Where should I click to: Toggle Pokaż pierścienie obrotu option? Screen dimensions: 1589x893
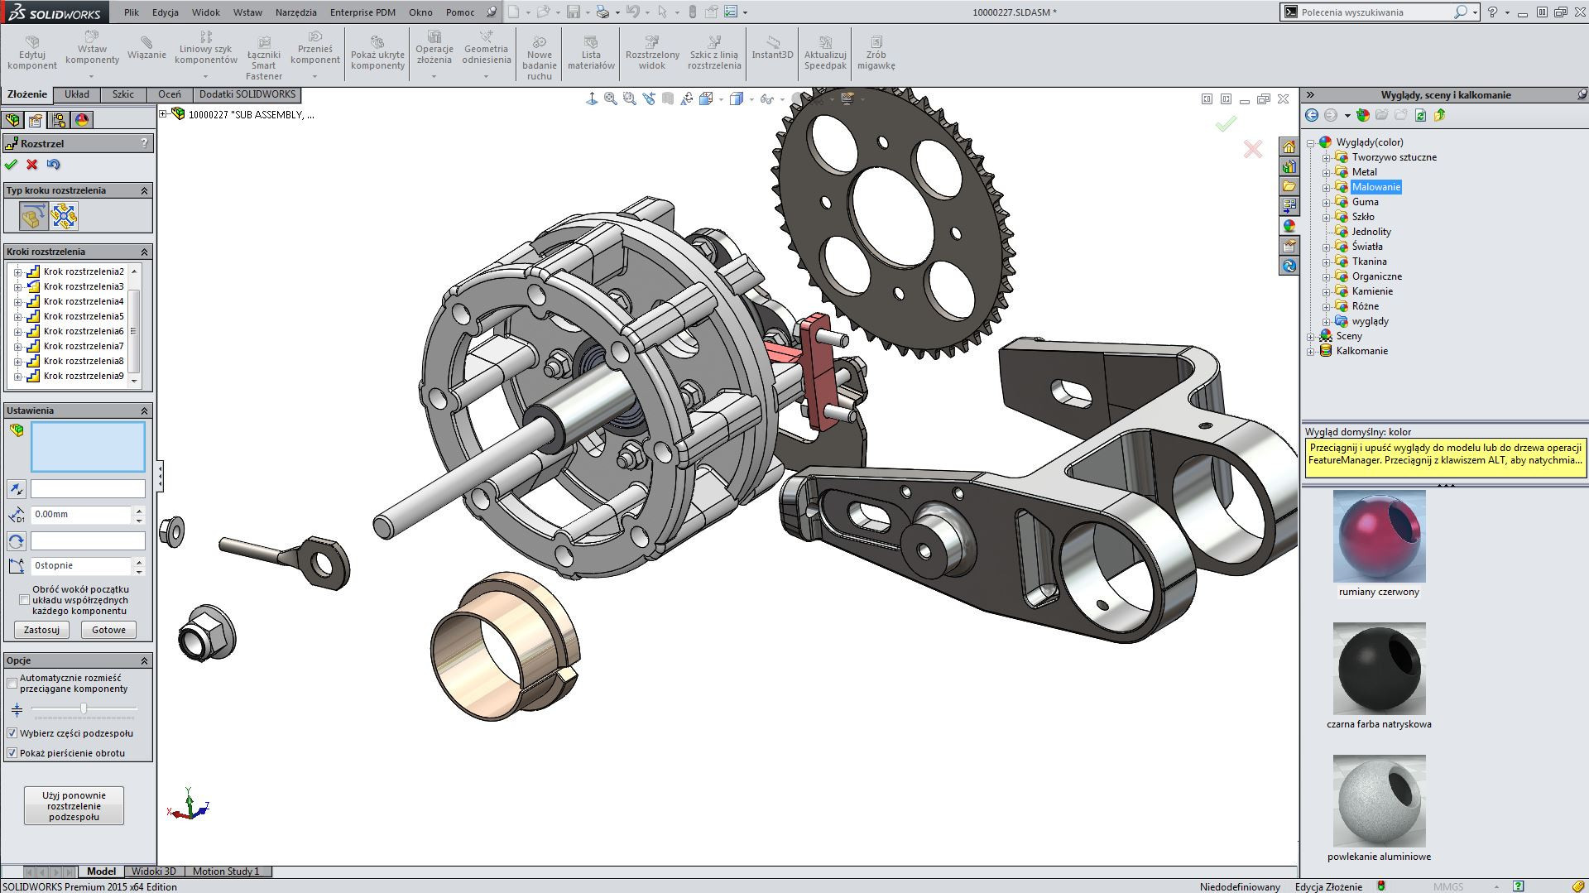click(x=12, y=753)
